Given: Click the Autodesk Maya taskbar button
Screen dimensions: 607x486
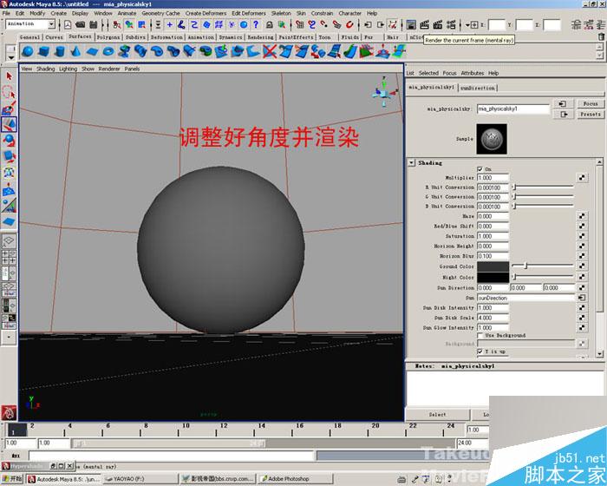Looking at the screenshot, I should pos(63,479).
